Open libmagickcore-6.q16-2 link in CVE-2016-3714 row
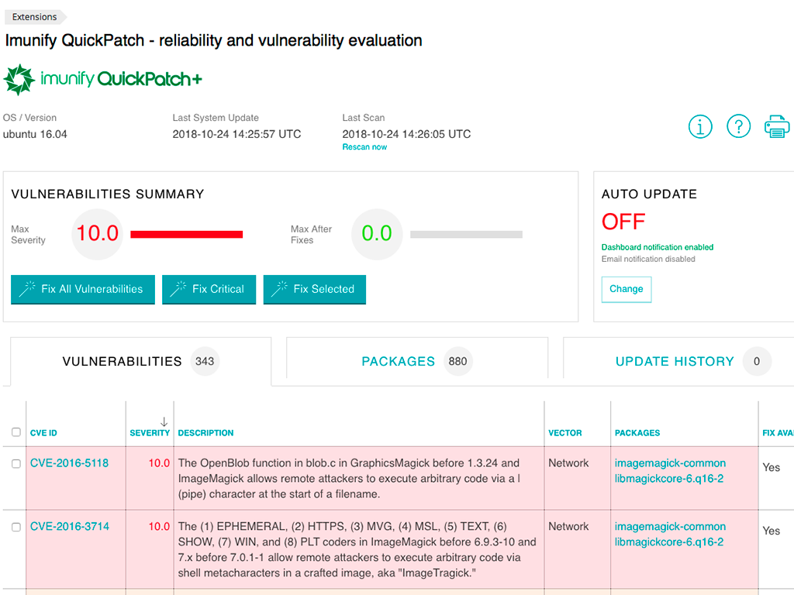Viewport: 794px width, 595px height. point(669,542)
